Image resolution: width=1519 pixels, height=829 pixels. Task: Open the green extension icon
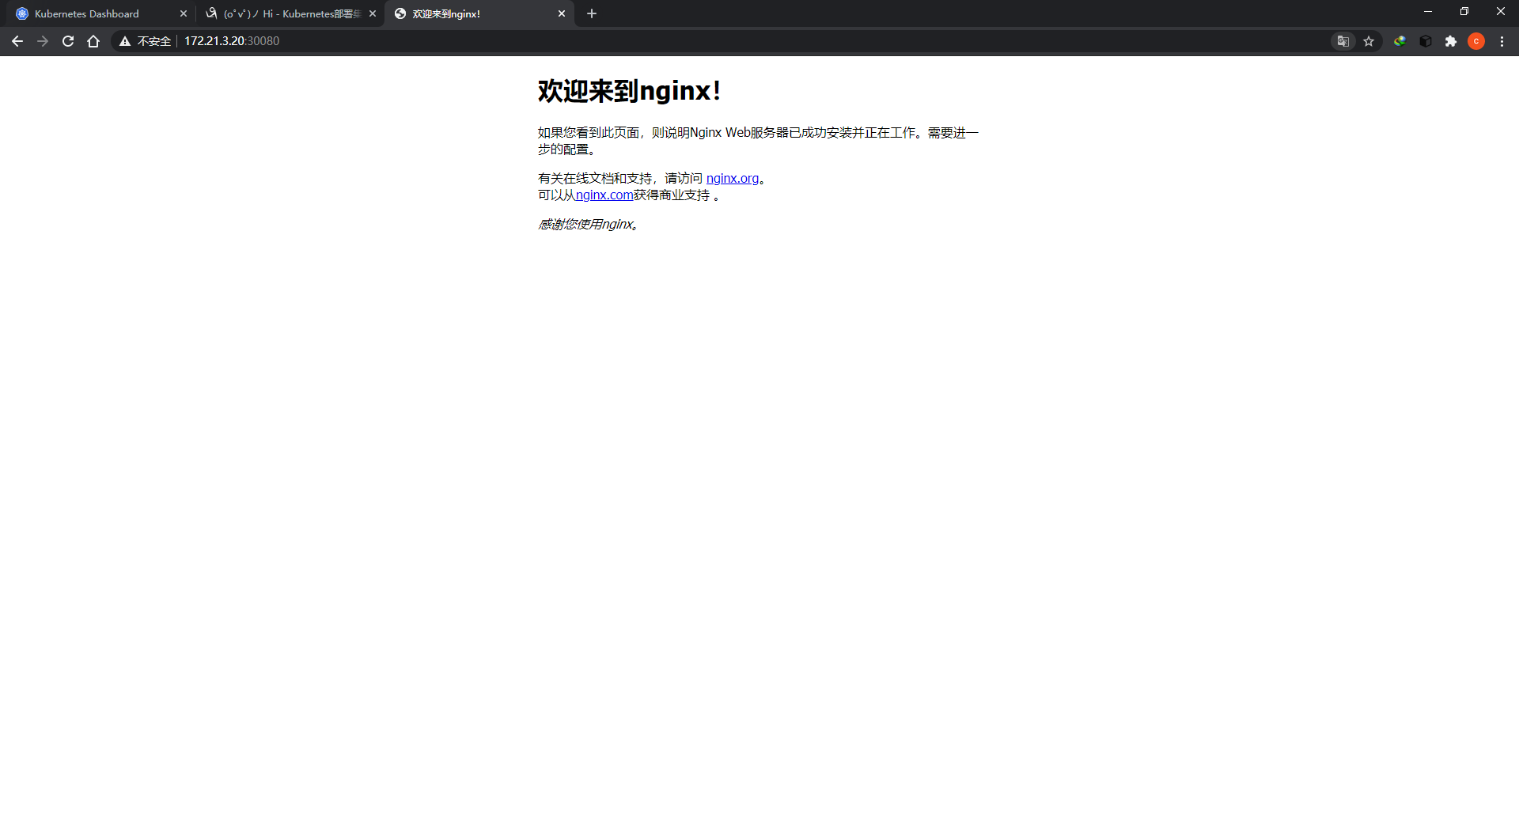1400,41
